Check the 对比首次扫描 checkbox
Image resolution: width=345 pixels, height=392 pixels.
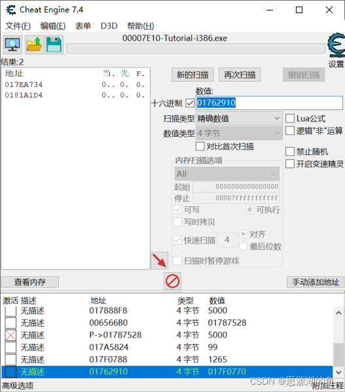[200, 146]
